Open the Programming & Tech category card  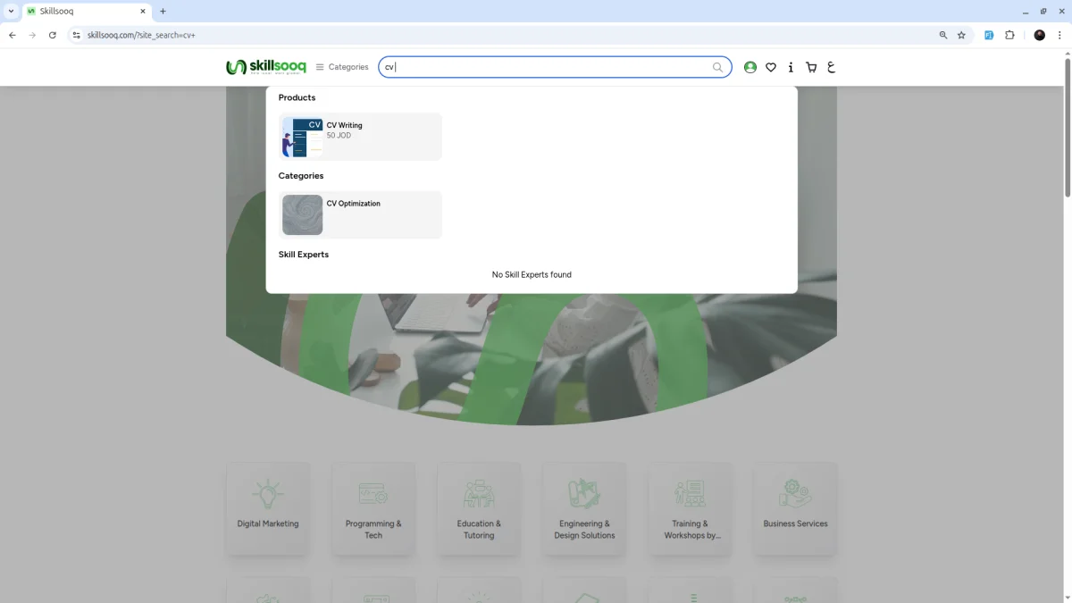coord(373,508)
